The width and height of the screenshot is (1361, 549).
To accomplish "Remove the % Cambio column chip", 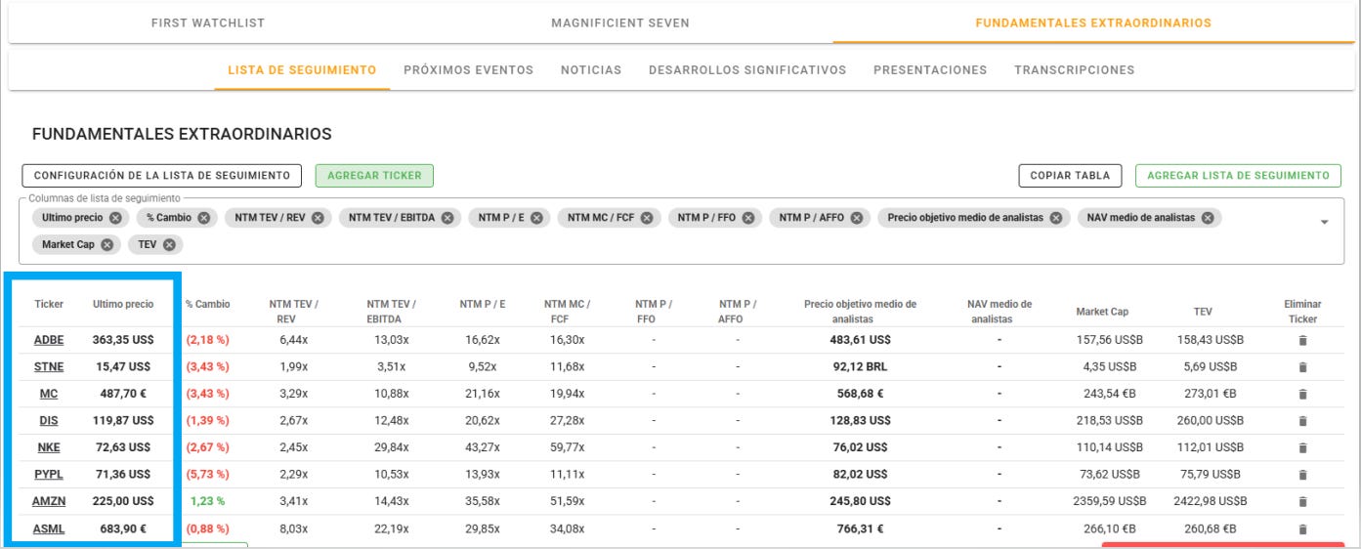I will (x=203, y=218).
